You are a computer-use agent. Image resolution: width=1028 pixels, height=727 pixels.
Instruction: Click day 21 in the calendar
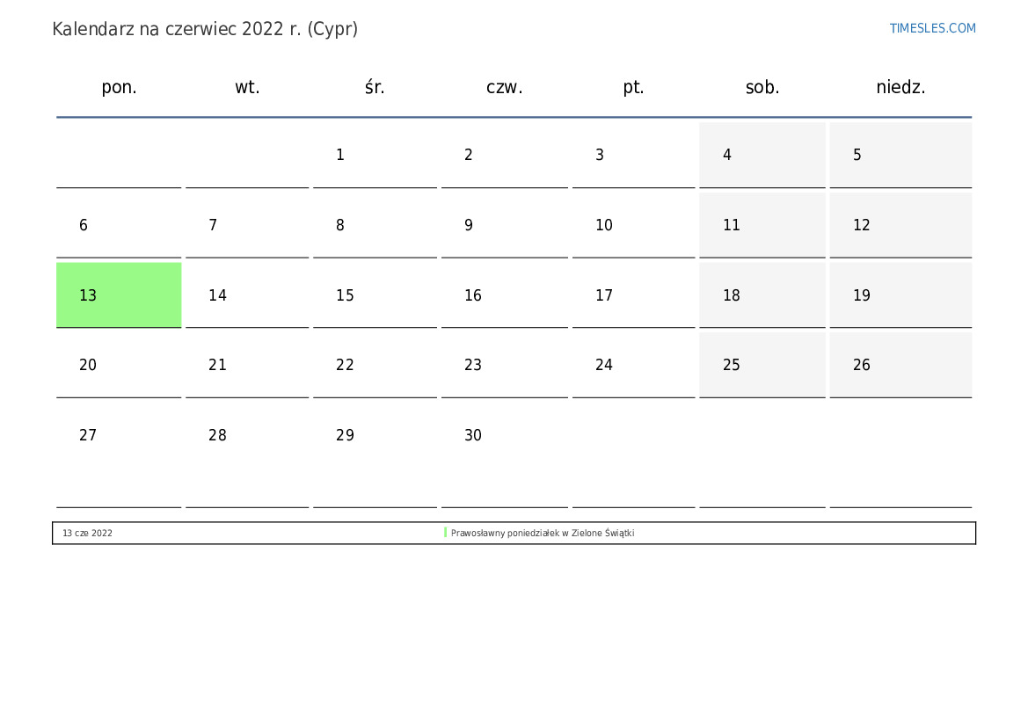tap(247, 365)
